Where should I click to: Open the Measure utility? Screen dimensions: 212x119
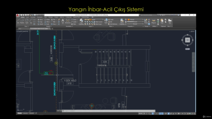tap(154, 21)
